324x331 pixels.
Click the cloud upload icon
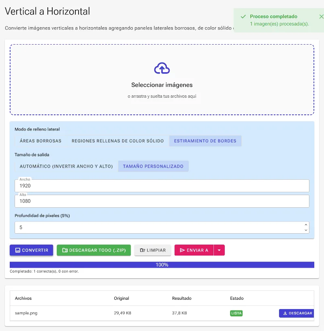pyautogui.click(x=162, y=68)
